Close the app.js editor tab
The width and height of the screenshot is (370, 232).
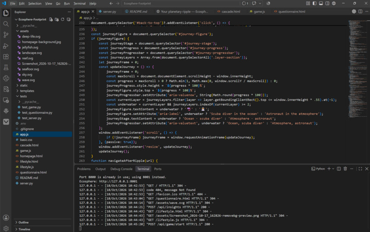(93, 11)
